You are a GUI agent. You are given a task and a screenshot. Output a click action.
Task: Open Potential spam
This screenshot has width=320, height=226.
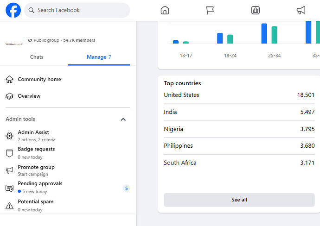pos(68,206)
